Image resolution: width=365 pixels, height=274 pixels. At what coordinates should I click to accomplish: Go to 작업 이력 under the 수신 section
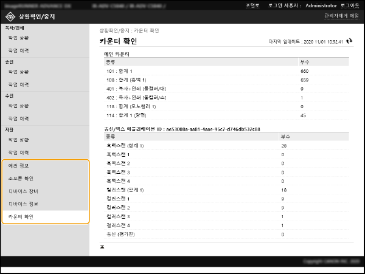(x=19, y=118)
